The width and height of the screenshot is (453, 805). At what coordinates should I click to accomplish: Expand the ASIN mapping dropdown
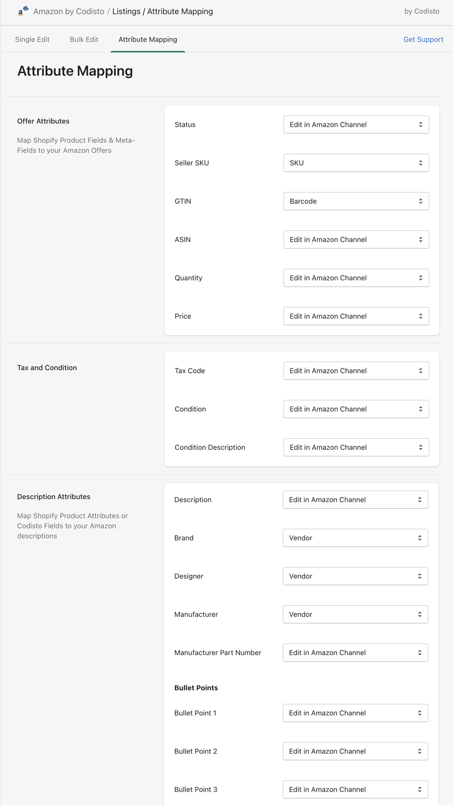click(356, 239)
